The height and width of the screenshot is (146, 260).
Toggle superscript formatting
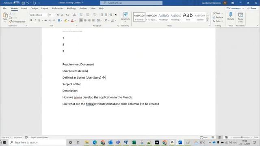click(x=54, y=20)
